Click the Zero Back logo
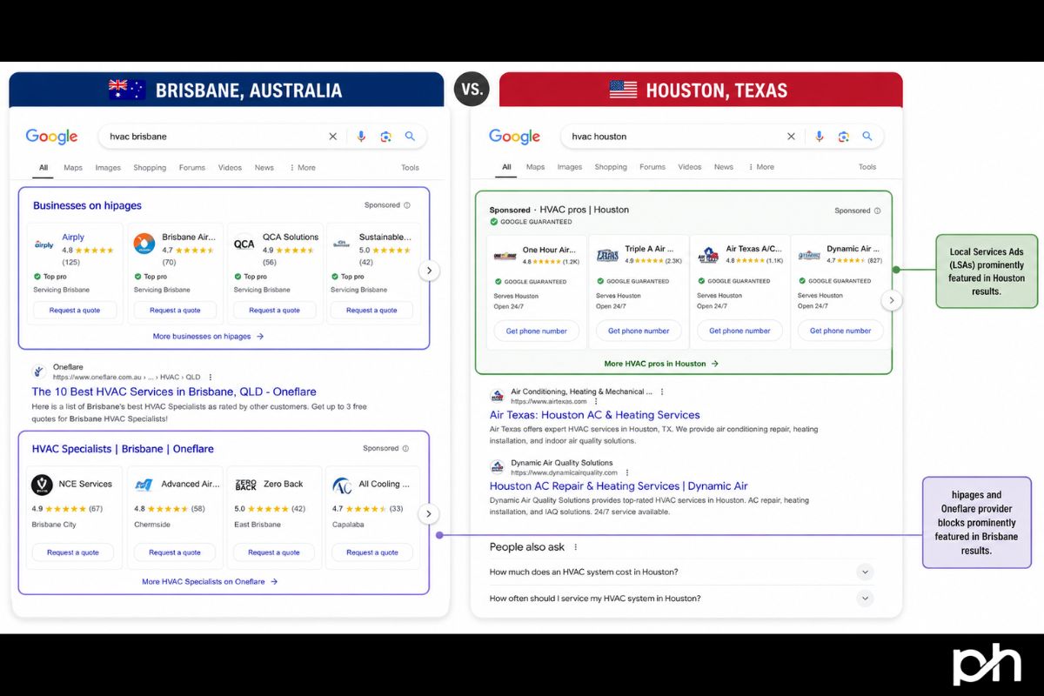Screen dimensions: 1044x696 [246, 485]
